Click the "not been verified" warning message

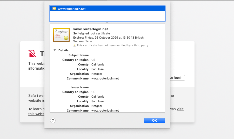click(112, 46)
